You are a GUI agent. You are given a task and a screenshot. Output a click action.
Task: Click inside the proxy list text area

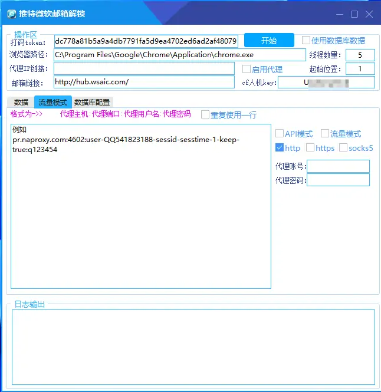(141, 206)
